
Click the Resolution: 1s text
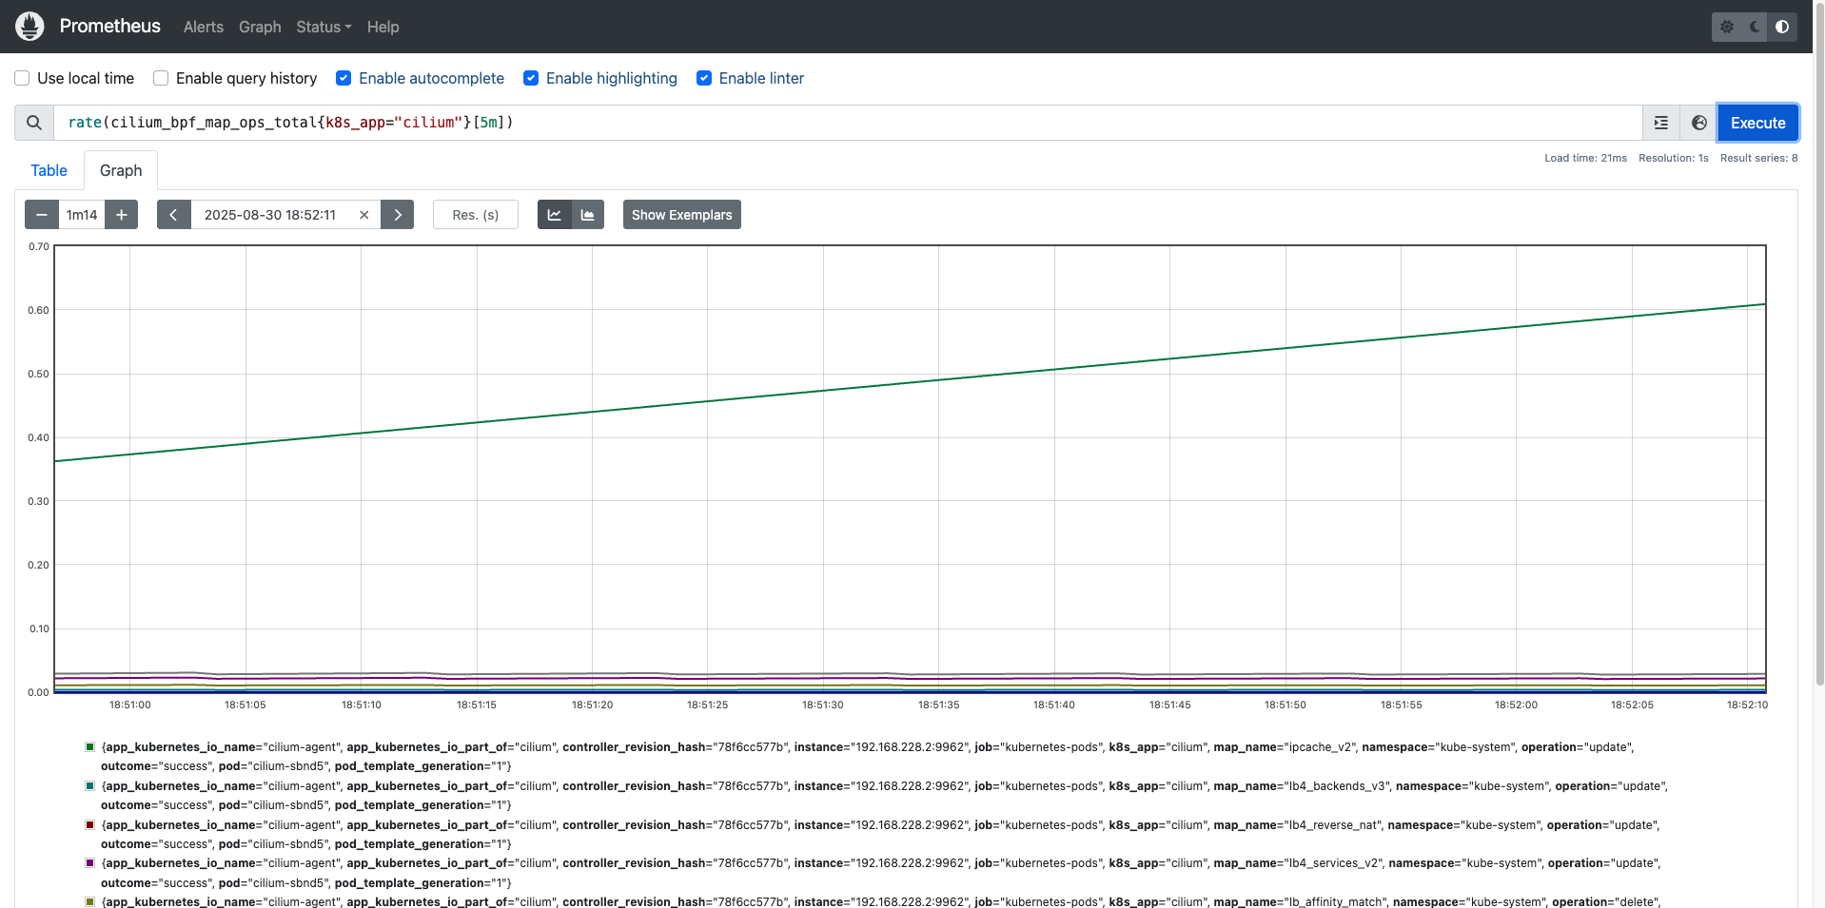tap(1673, 158)
